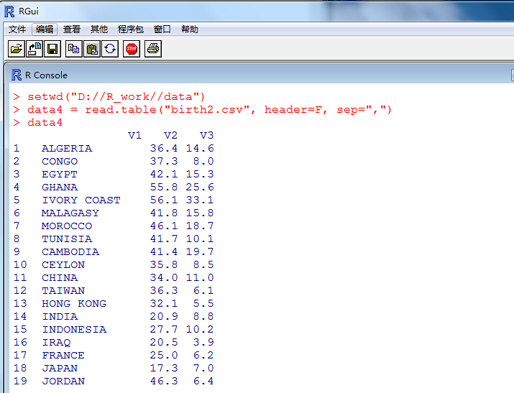This screenshot has width=514, height=393.
Task: Open the 窗口 menu
Action: coord(162,29)
